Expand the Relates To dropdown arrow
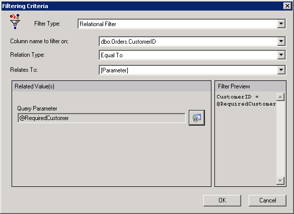Viewport: 294px width, 214px height. click(281, 70)
